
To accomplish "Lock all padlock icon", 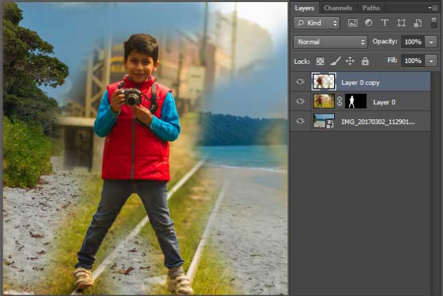I will (365, 61).
